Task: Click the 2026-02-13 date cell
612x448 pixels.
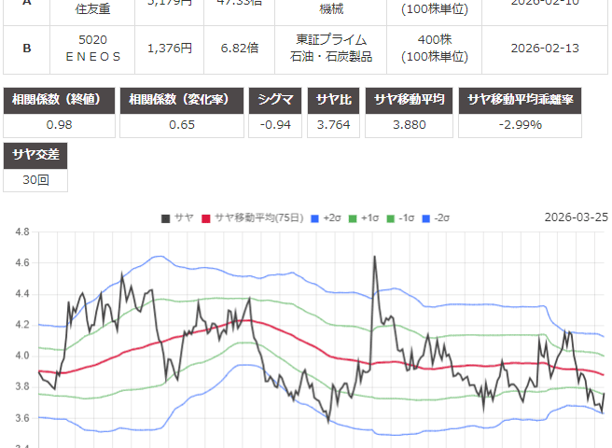Action: pos(546,47)
